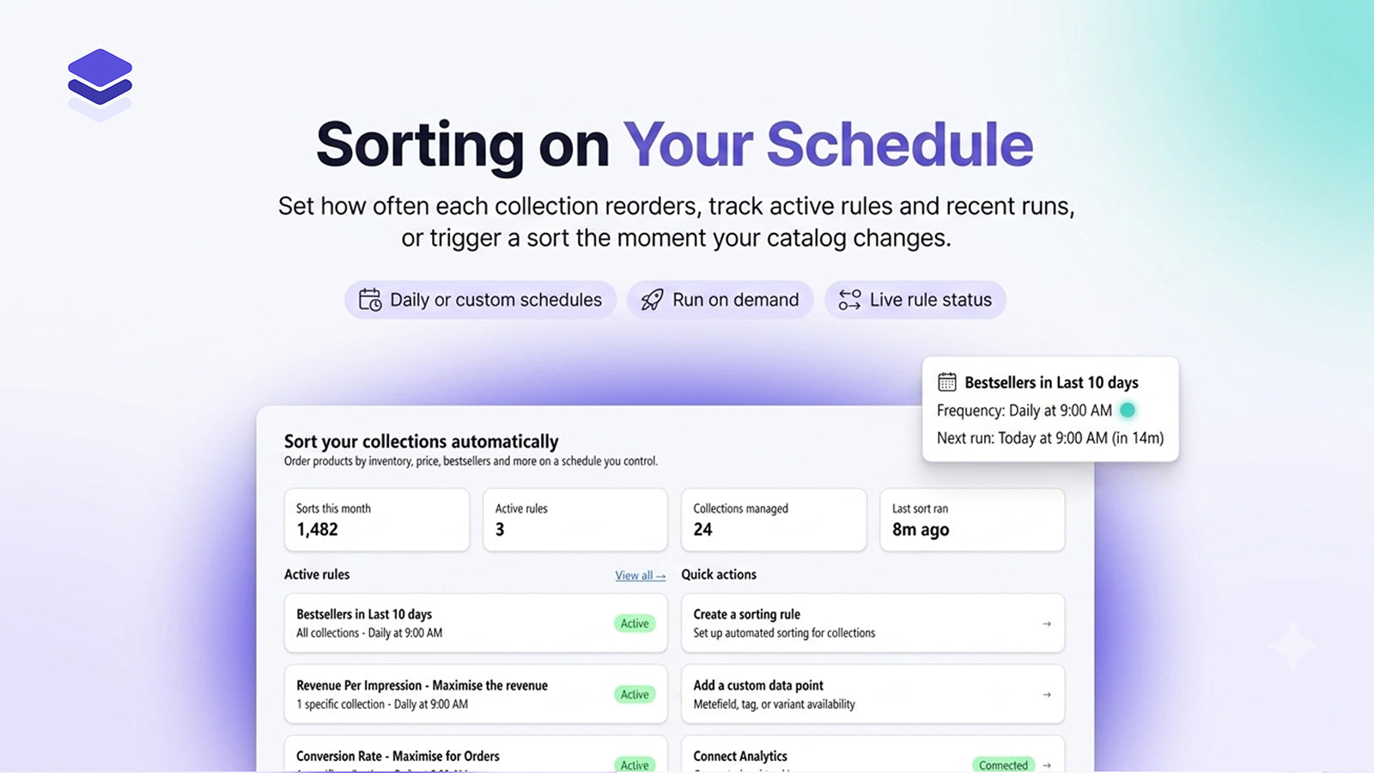Click the purple stacked layers logo
Image resolution: width=1374 pixels, height=773 pixels.
click(x=100, y=84)
